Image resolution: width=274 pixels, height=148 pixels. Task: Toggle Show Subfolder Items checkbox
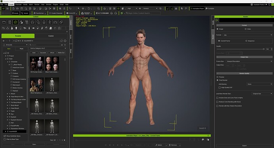(x=5, y=136)
